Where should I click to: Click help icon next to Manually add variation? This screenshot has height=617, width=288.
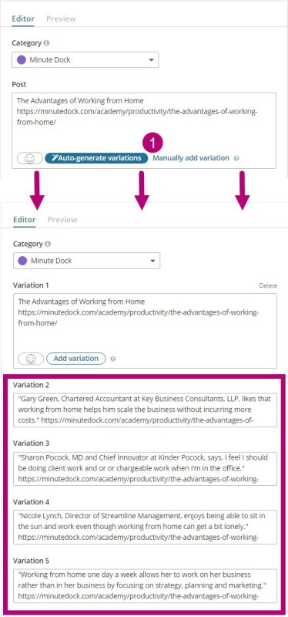point(236,158)
